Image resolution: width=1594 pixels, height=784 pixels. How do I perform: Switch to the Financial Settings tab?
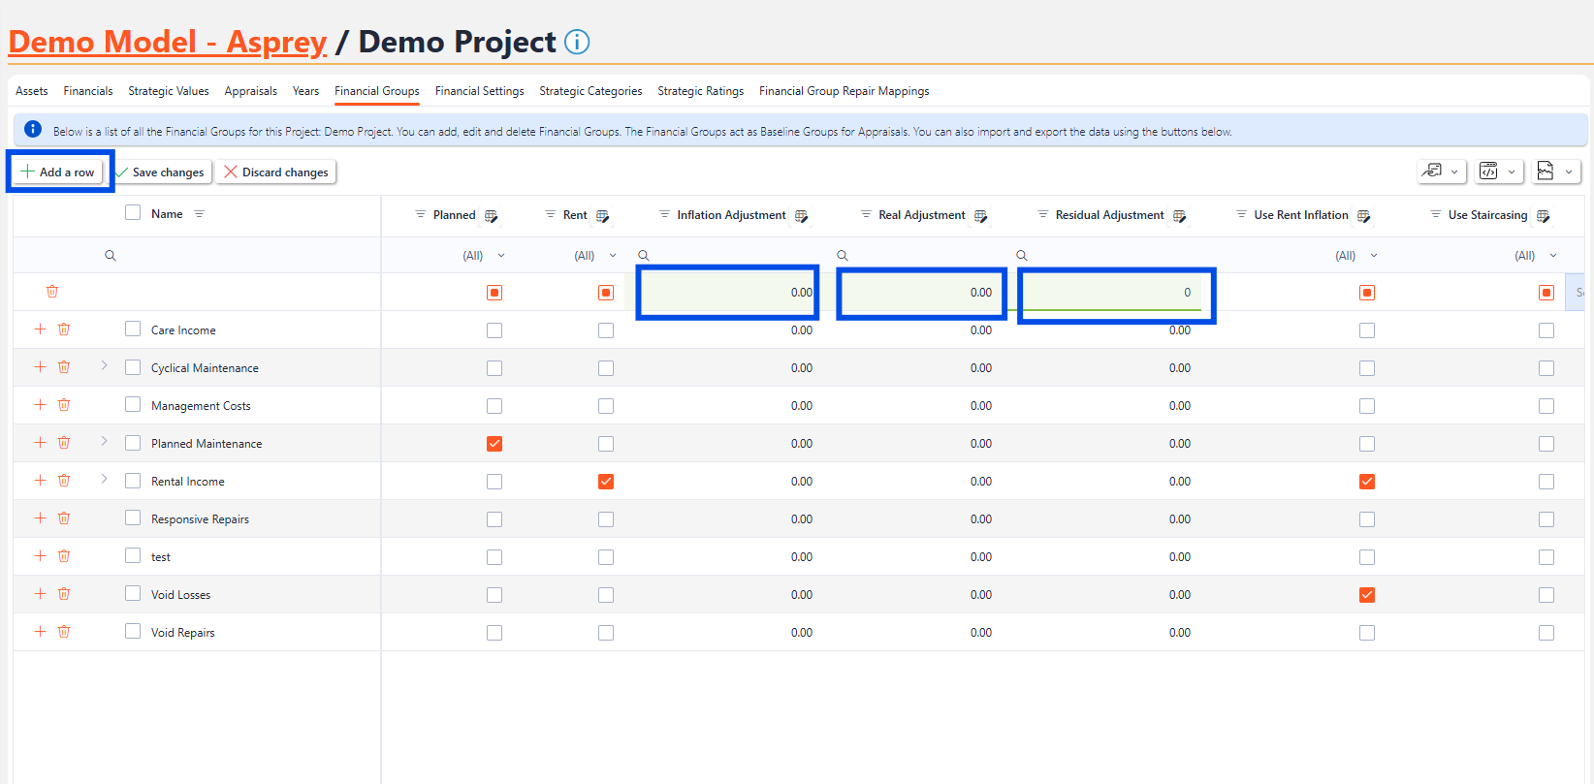click(479, 91)
